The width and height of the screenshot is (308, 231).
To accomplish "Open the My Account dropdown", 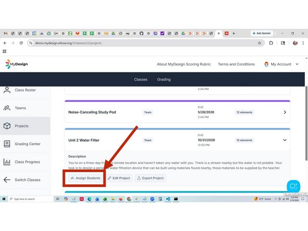I will coord(281,64).
